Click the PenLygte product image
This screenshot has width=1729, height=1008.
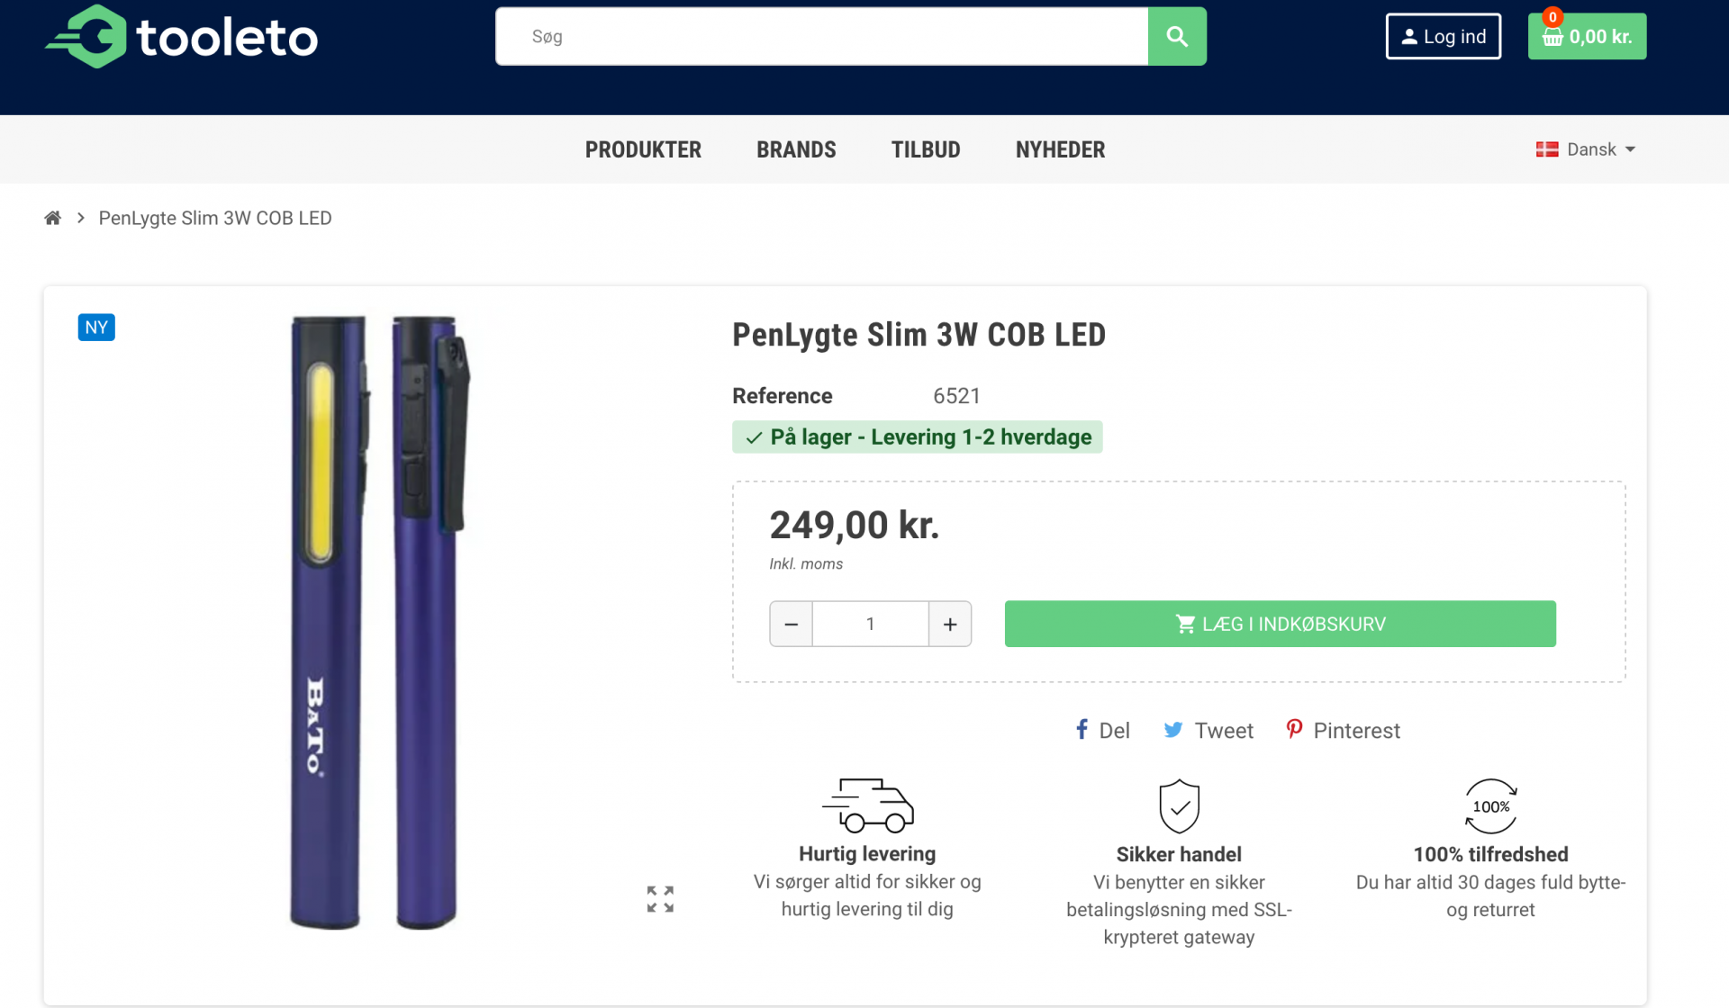click(x=378, y=621)
